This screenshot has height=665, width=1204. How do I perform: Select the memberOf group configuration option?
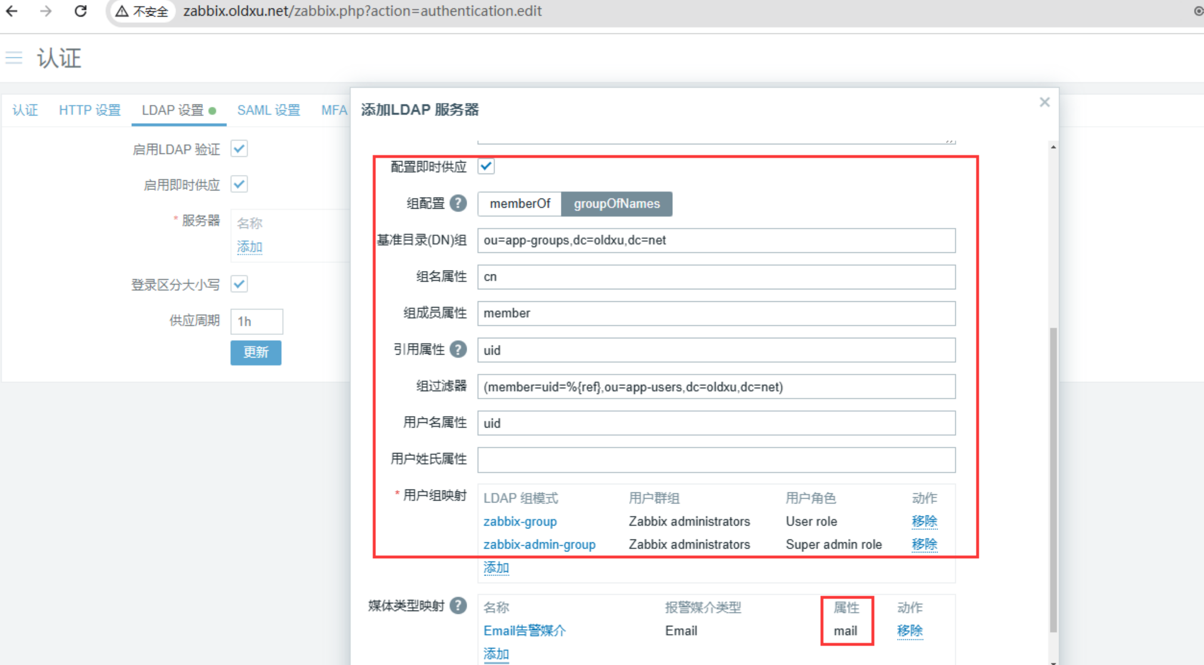[520, 204]
